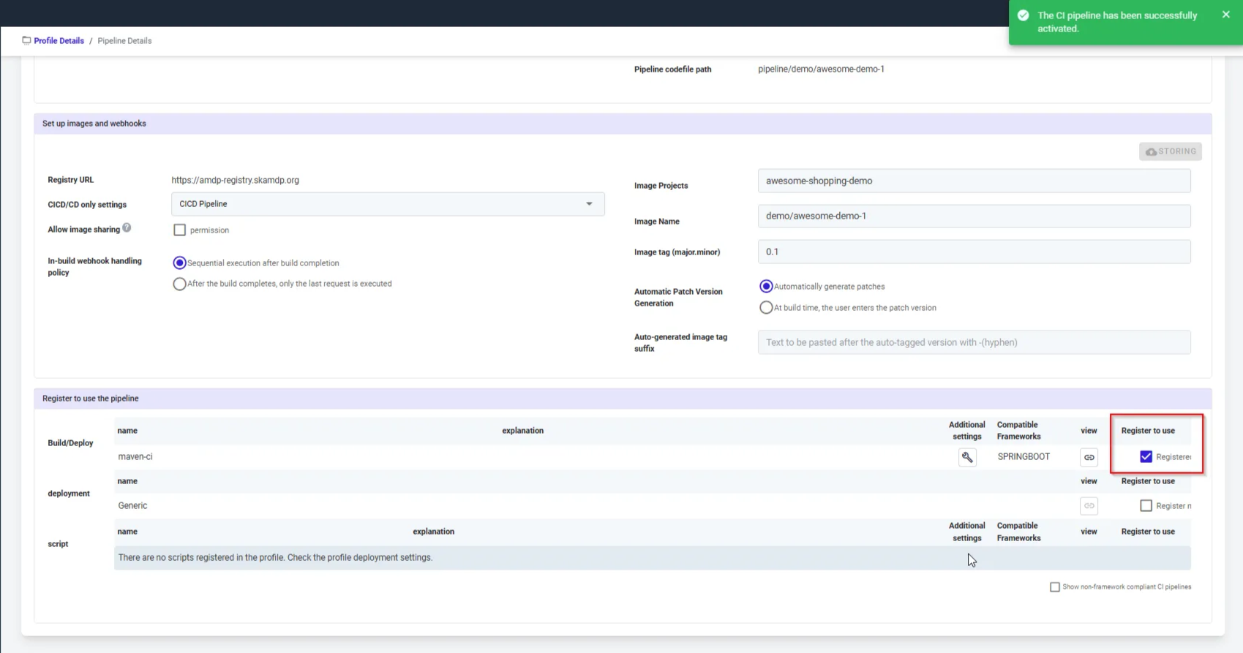Click the Storing button
1243x653 pixels.
point(1170,151)
